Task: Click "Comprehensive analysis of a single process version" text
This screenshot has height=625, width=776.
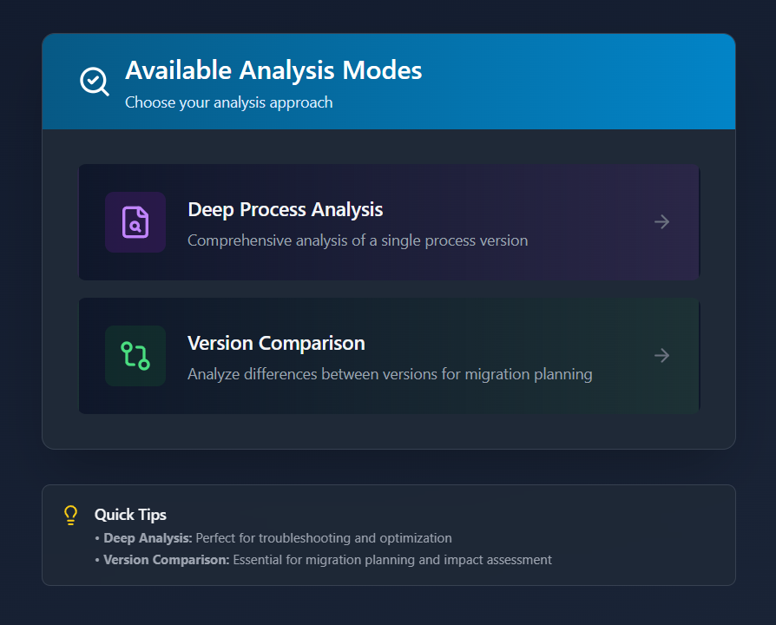Action: coord(357,240)
